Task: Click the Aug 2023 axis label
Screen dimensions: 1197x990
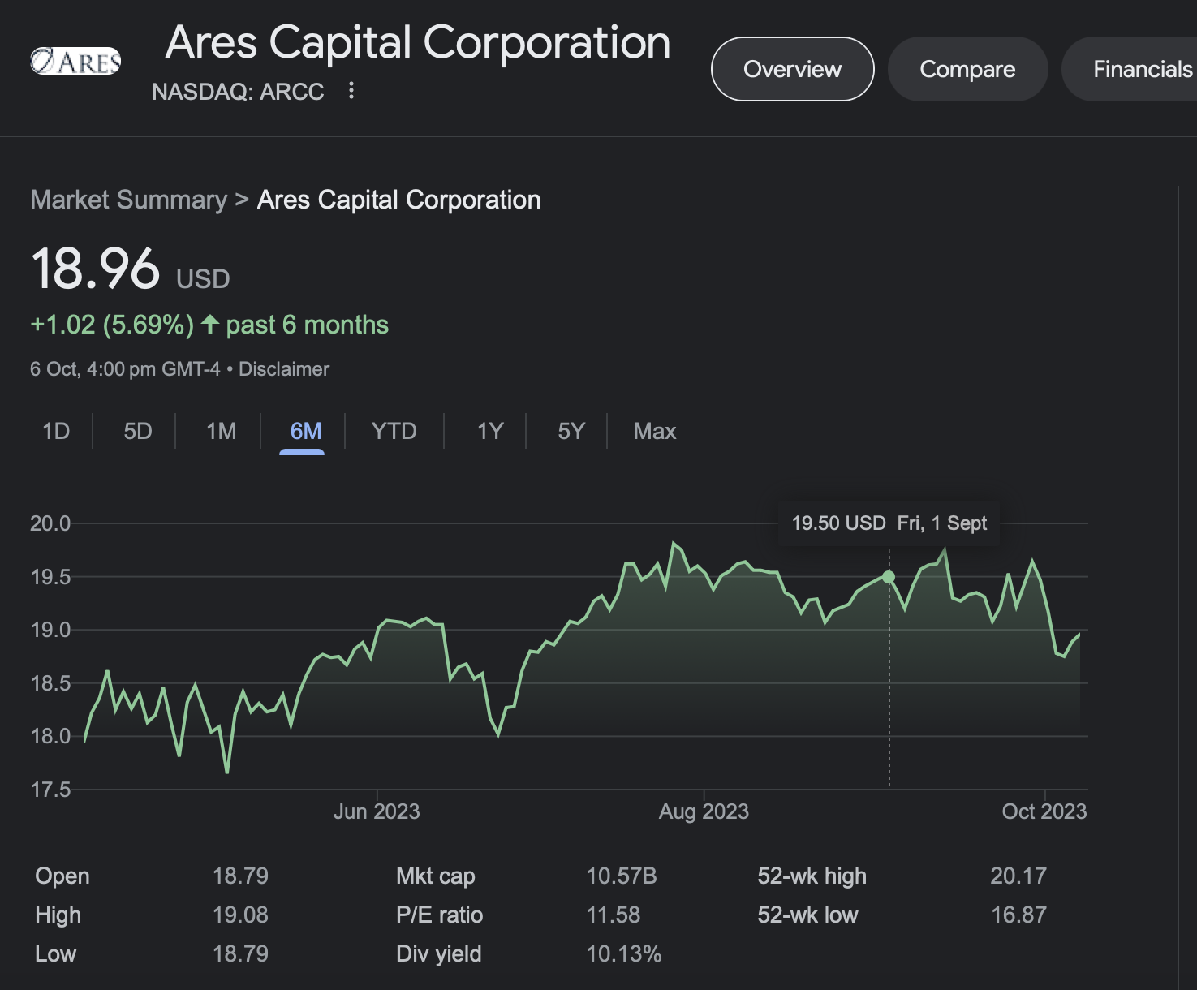Action: 704,811
